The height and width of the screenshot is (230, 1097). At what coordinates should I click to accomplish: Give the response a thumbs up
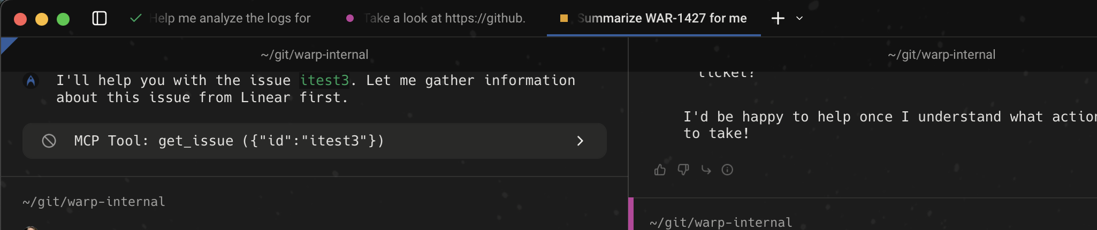coord(660,170)
